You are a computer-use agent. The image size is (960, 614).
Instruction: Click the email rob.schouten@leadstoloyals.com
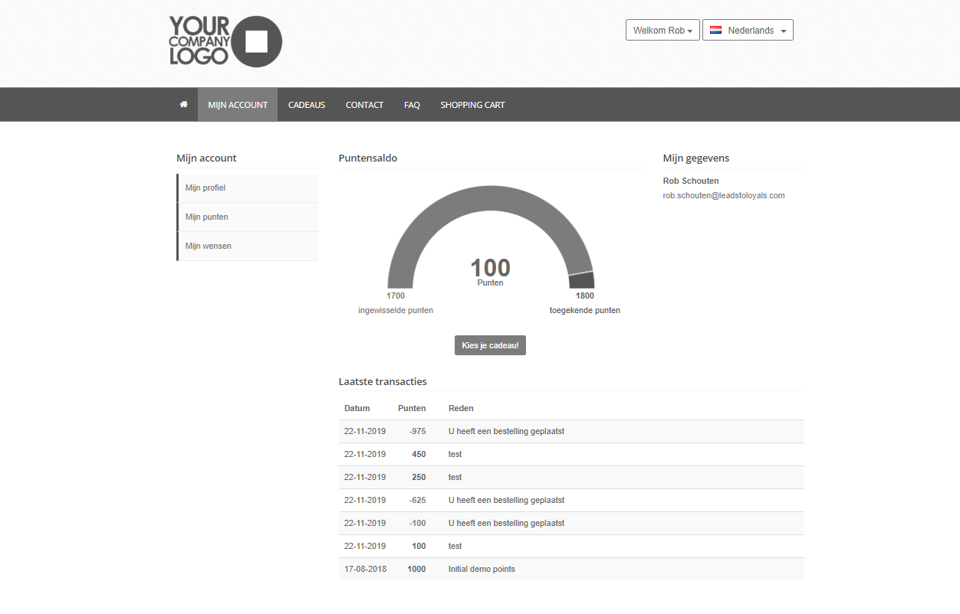coord(723,196)
